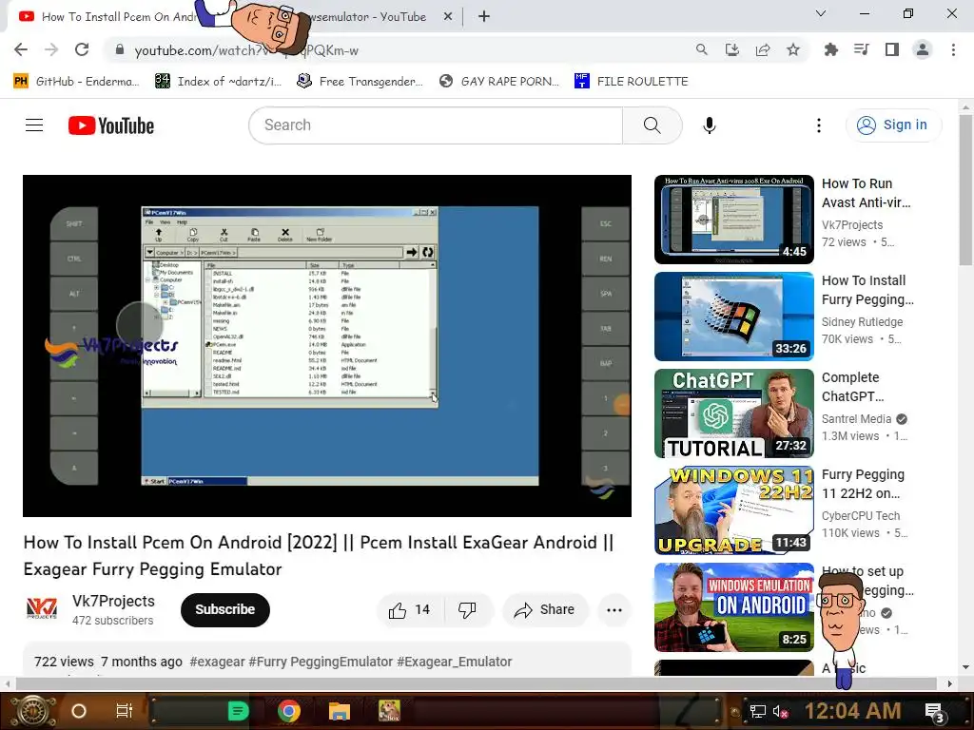Open the Chrome profile avatar
This screenshot has width=974, height=730.
pyautogui.click(x=923, y=49)
